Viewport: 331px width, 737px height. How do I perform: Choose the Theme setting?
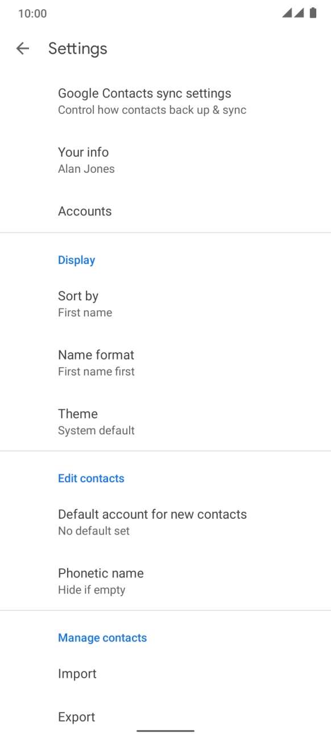click(x=165, y=422)
